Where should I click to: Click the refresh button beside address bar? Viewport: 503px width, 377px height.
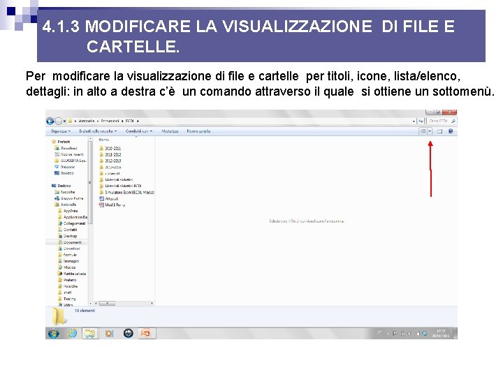(x=421, y=121)
